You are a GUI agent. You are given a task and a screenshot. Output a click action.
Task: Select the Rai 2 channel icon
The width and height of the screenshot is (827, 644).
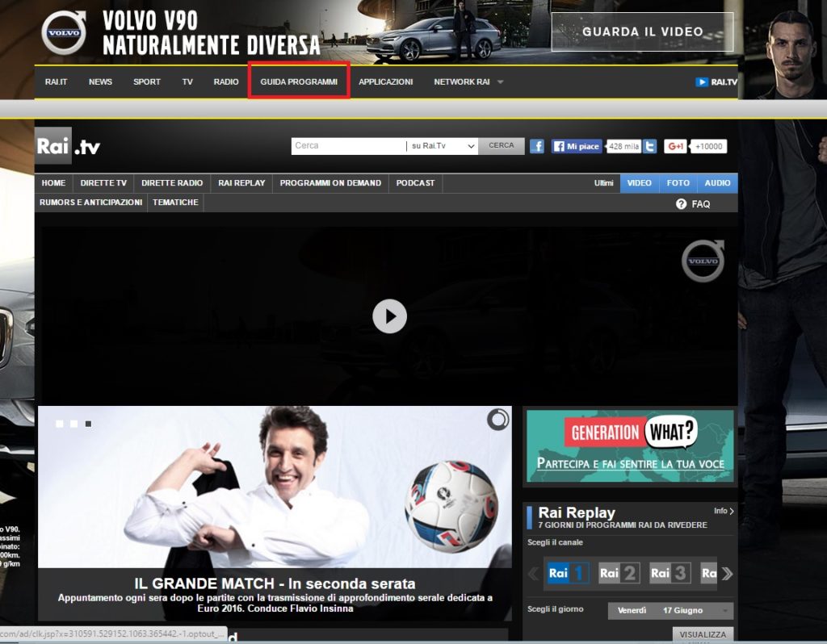point(619,573)
